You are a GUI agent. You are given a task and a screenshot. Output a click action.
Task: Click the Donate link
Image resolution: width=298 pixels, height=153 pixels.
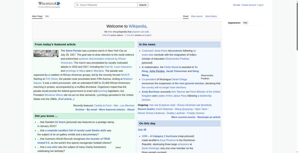237,5
